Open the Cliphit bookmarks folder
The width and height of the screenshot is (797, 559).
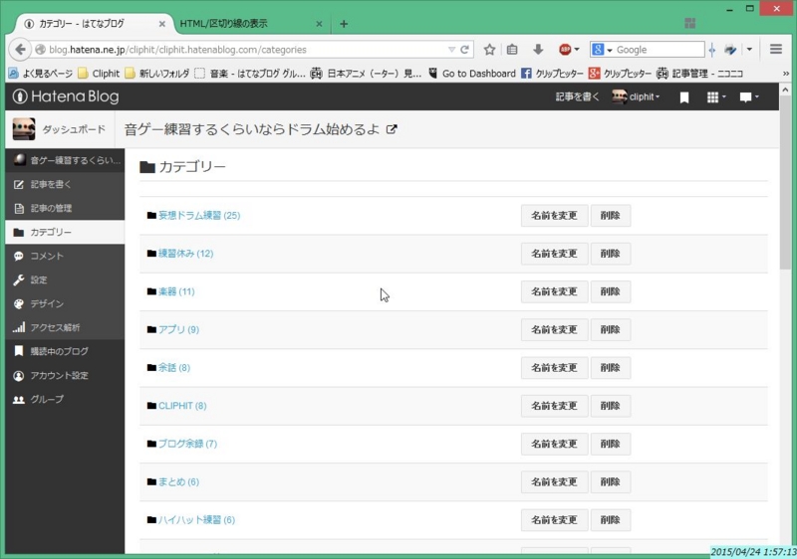coord(99,74)
